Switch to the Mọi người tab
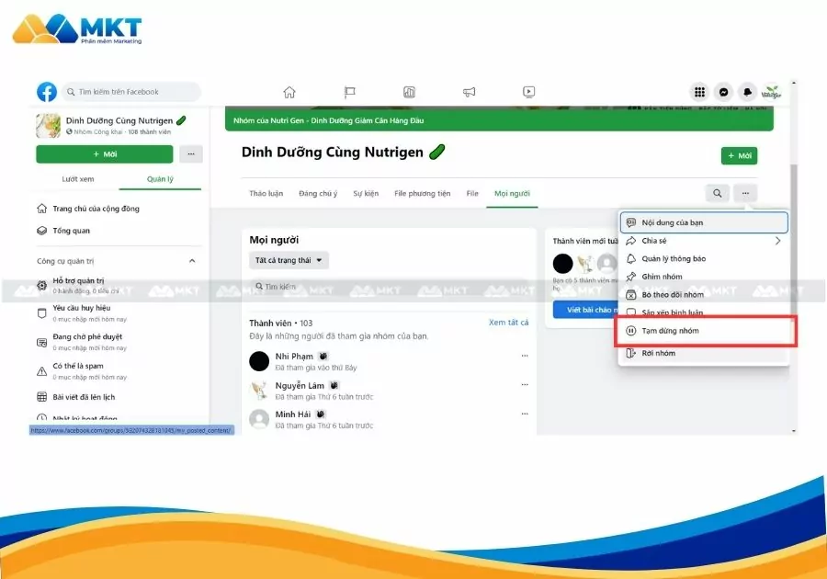 click(512, 194)
